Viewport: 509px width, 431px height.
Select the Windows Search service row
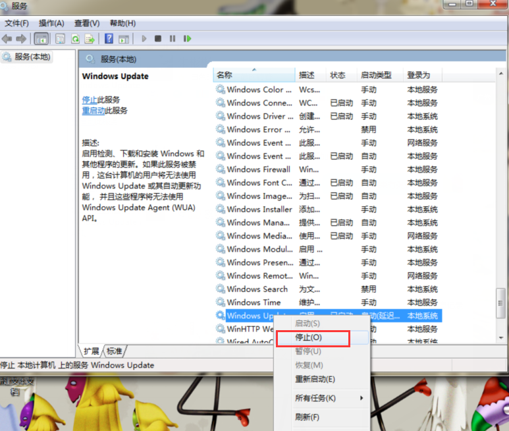tap(327, 289)
